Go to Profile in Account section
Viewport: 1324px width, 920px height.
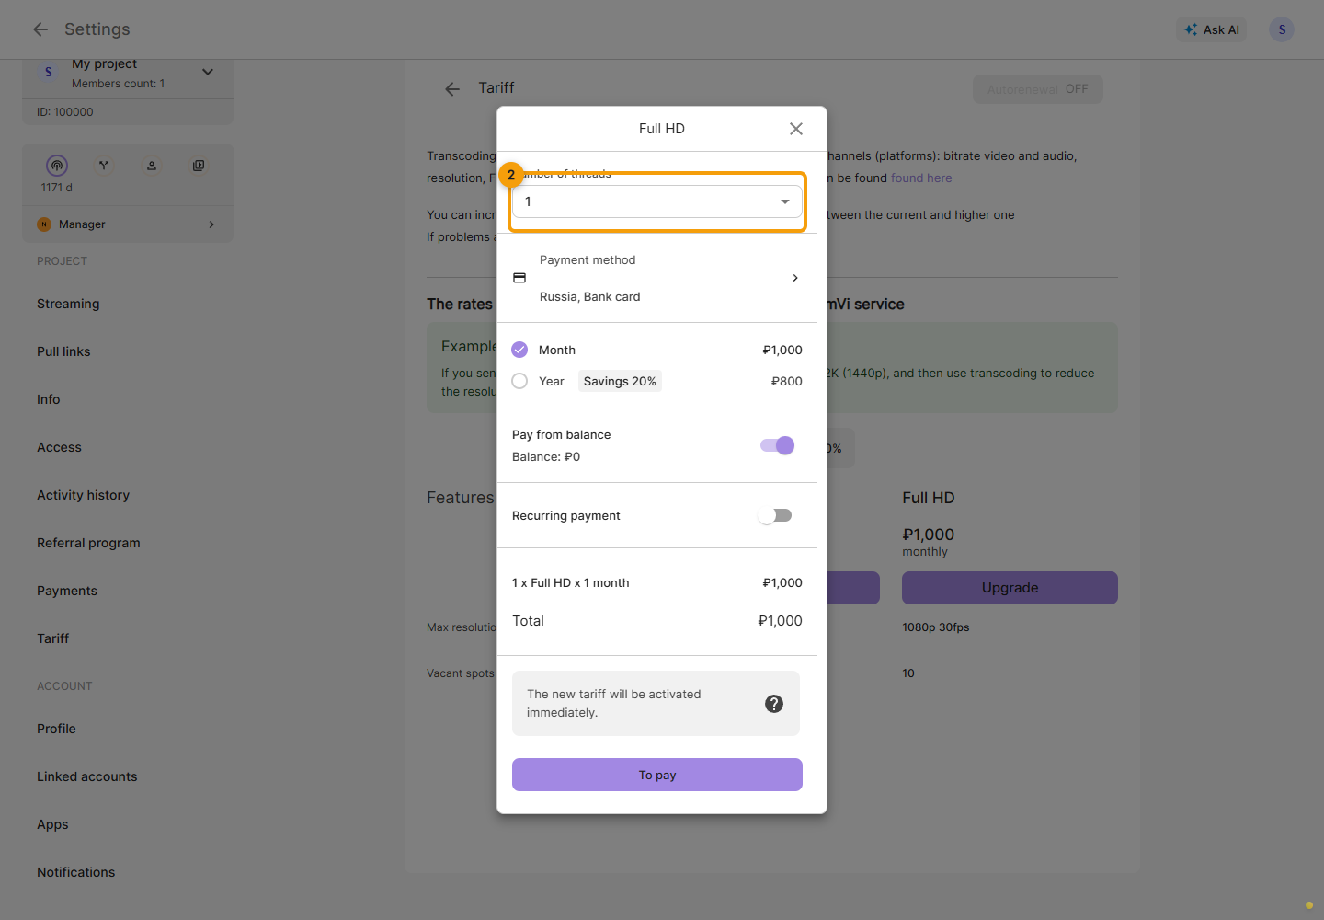(x=56, y=729)
